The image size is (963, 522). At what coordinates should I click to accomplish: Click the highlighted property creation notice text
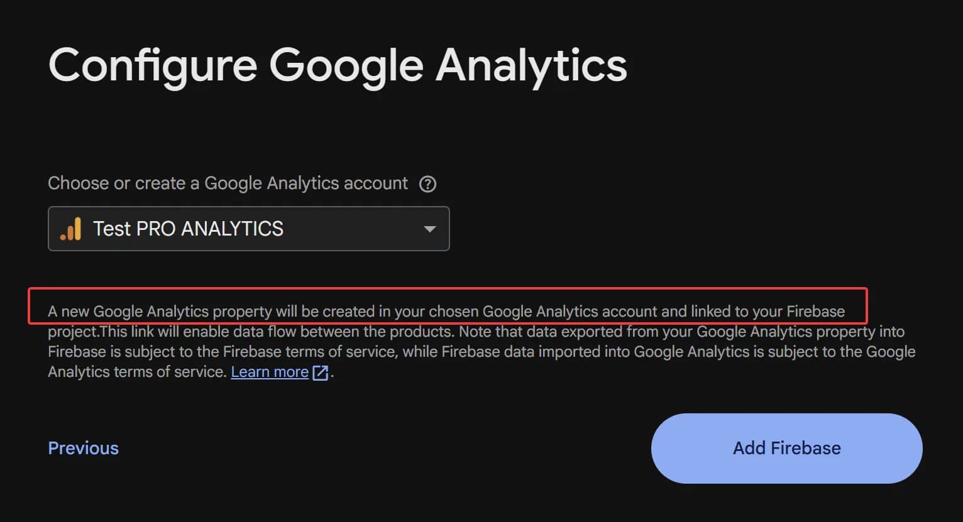pos(446,310)
